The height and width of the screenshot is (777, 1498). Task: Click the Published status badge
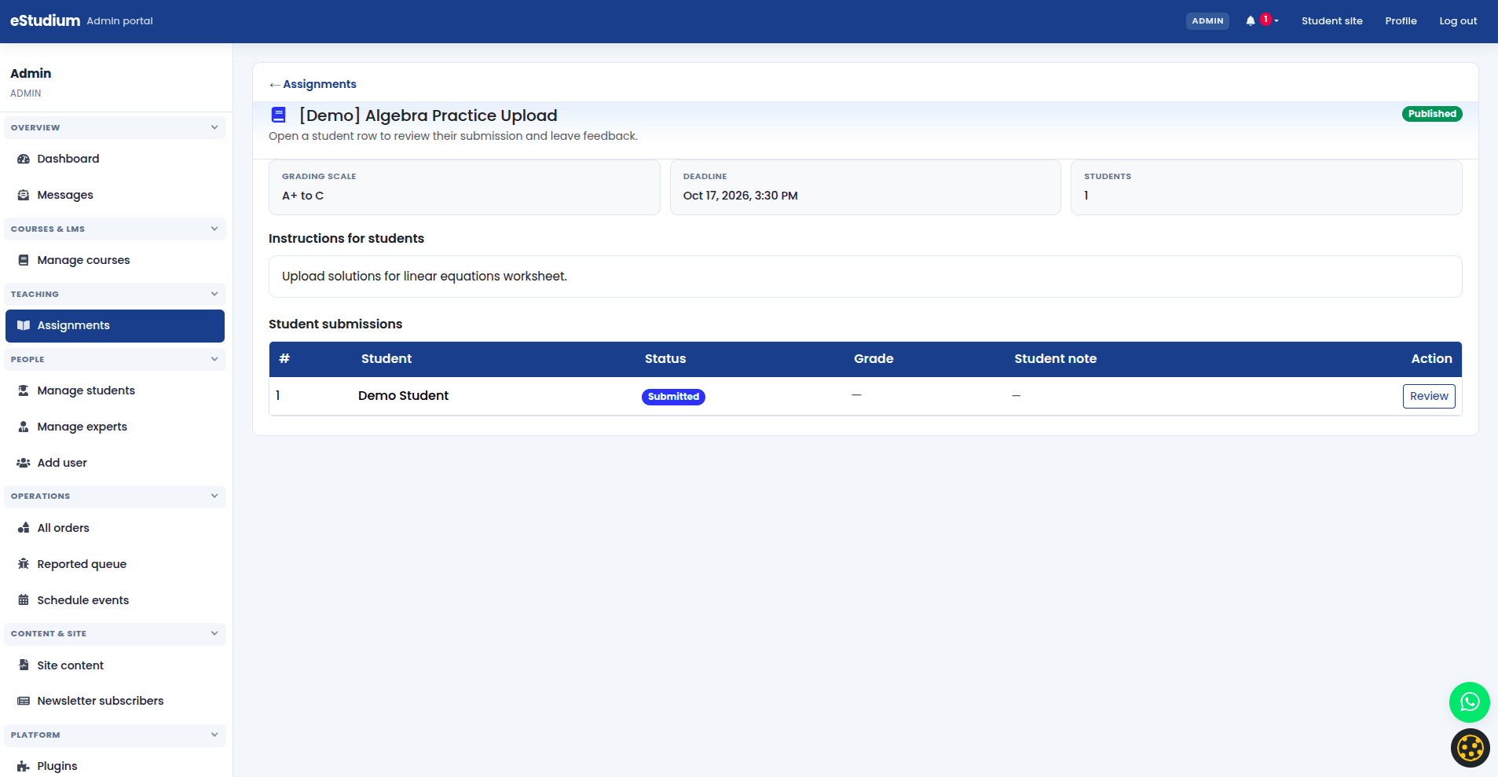1432,114
